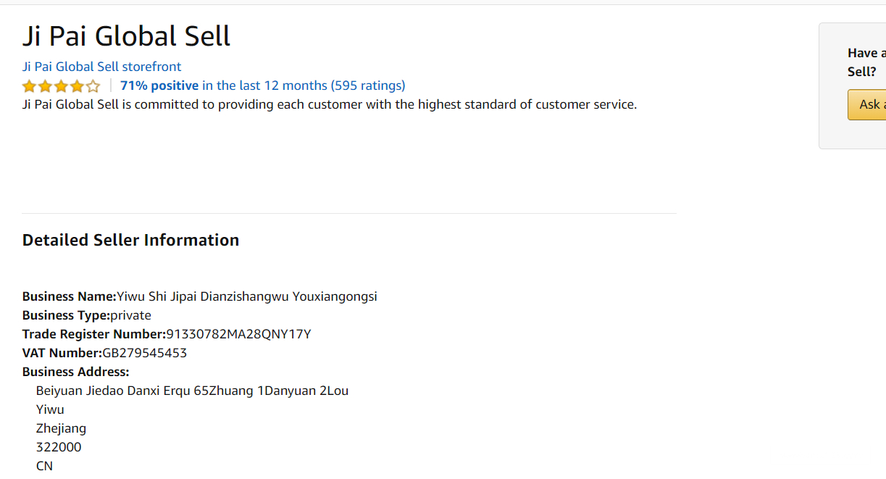Click the Business Name Yiwu Shi Jipai text
The height and width of the screenshot is (479, 886).
246,296
